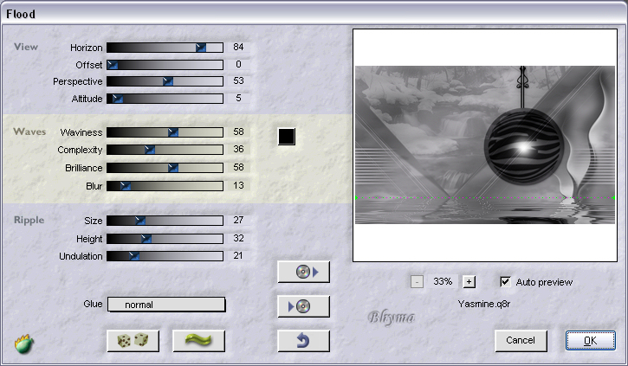The height and width of the screenshot is (366, 628).
Task: Click the disc-with-arrow save preset button
Action: coord(303,272)
